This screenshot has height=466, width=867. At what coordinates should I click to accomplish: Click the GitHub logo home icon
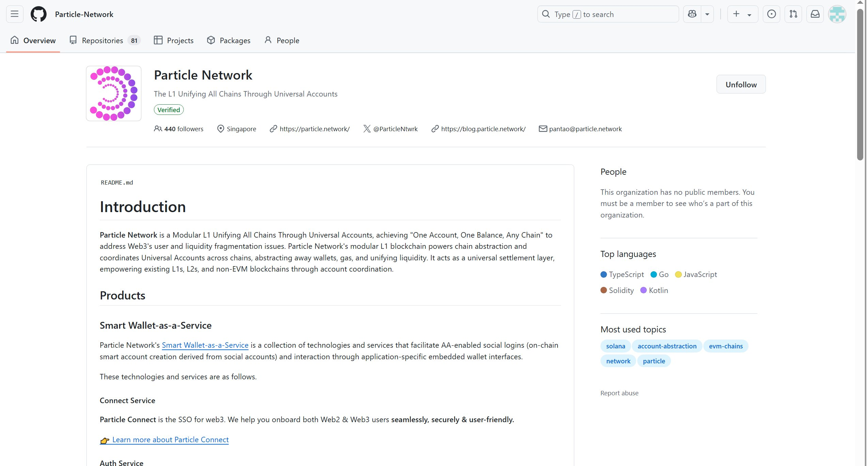click(38, 14)
